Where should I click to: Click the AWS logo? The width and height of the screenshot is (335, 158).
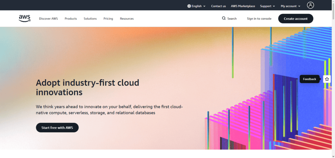(x=25, y=19)
